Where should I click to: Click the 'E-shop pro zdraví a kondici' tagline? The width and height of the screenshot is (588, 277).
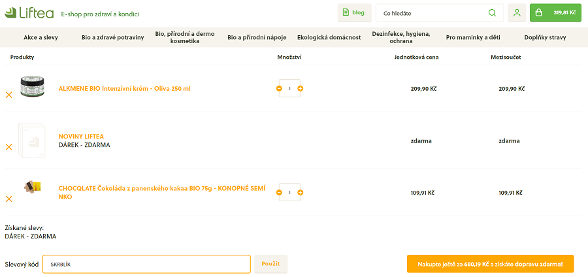(100, 14)
